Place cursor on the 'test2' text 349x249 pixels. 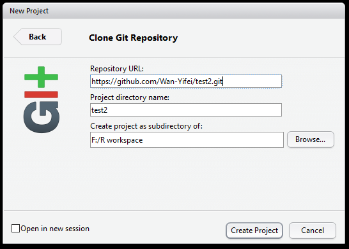coord(100,110)
